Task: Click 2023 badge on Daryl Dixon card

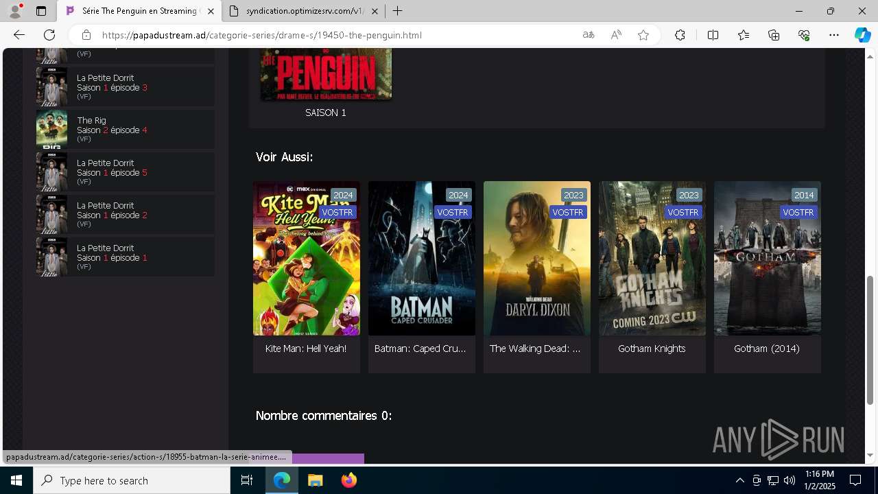Action: click(x=573, y=196)
